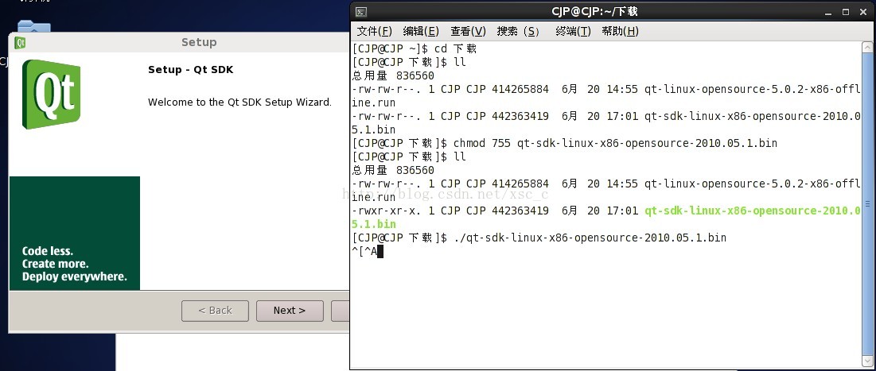The image size is (876, 371).
Task: Open the 搜索(S) menu in the terminal
Action: [518, 31]
